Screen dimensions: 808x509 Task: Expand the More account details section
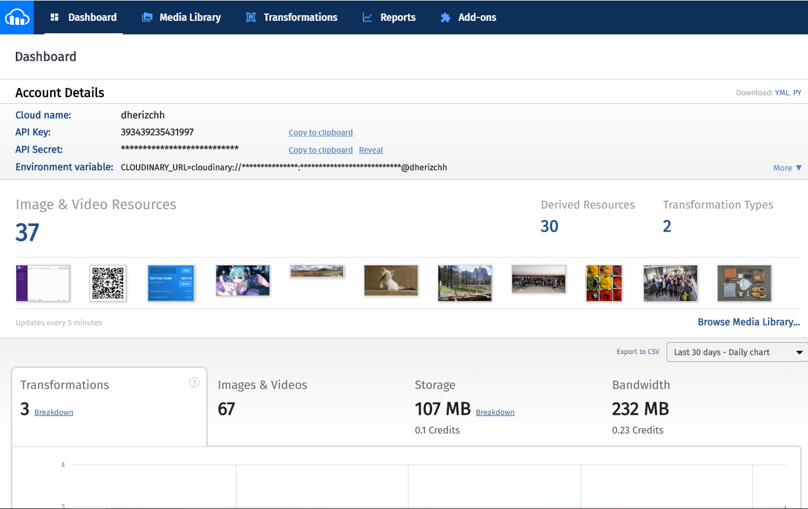787,168
